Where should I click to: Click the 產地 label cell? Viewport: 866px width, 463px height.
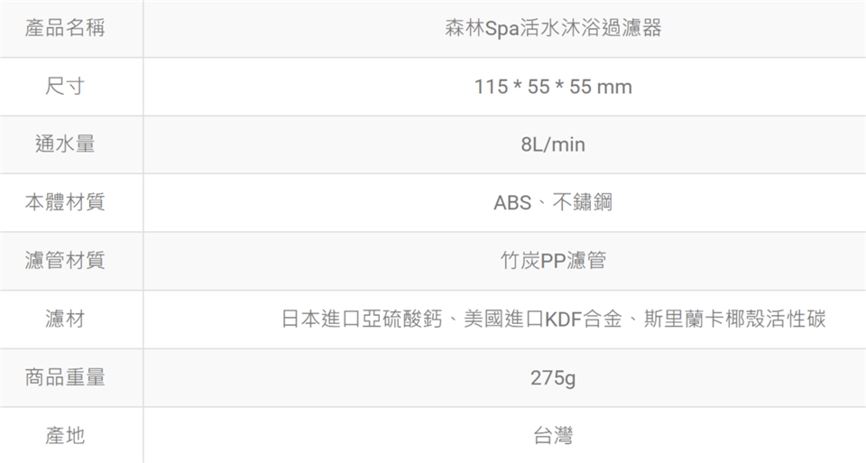[65, 435]
